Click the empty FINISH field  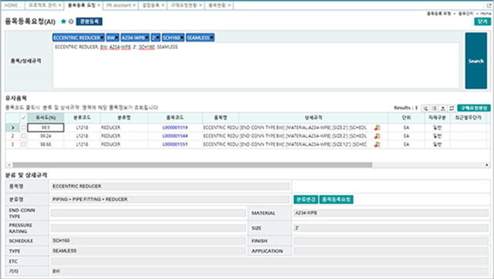pyautogui.click(x=391, y=240)
